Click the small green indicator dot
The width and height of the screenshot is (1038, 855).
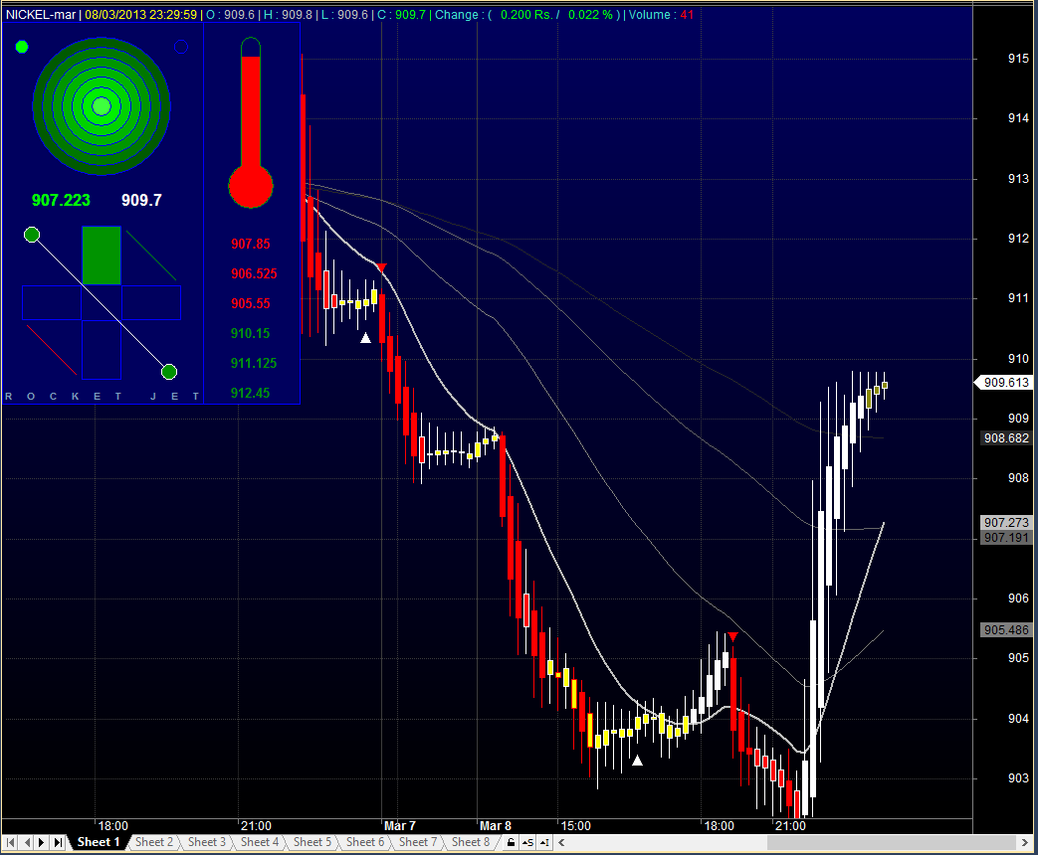pyautogui.click(x=22, y=47)
